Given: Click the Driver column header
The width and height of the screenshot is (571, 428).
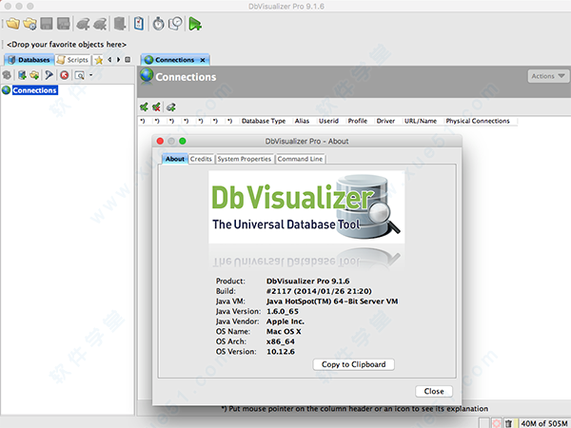Looking at the screenshot, I should [385, 121].
